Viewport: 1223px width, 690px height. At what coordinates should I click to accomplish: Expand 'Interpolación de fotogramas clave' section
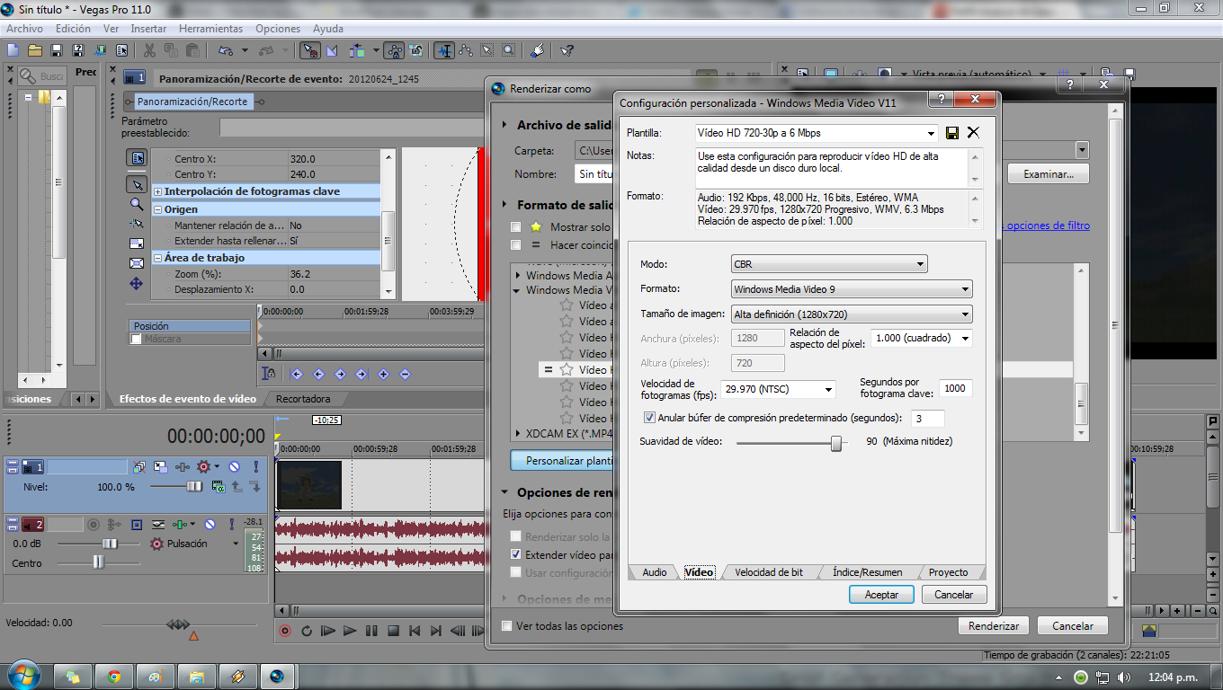157,191
